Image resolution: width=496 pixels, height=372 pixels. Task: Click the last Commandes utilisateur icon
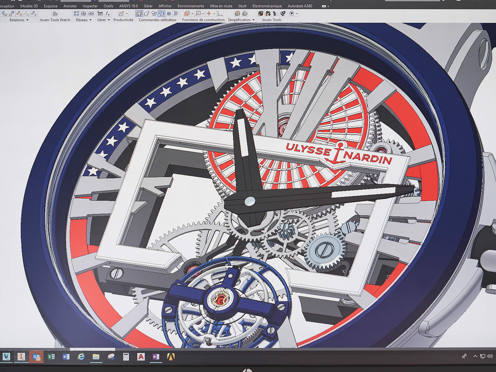tap(176, 13)
